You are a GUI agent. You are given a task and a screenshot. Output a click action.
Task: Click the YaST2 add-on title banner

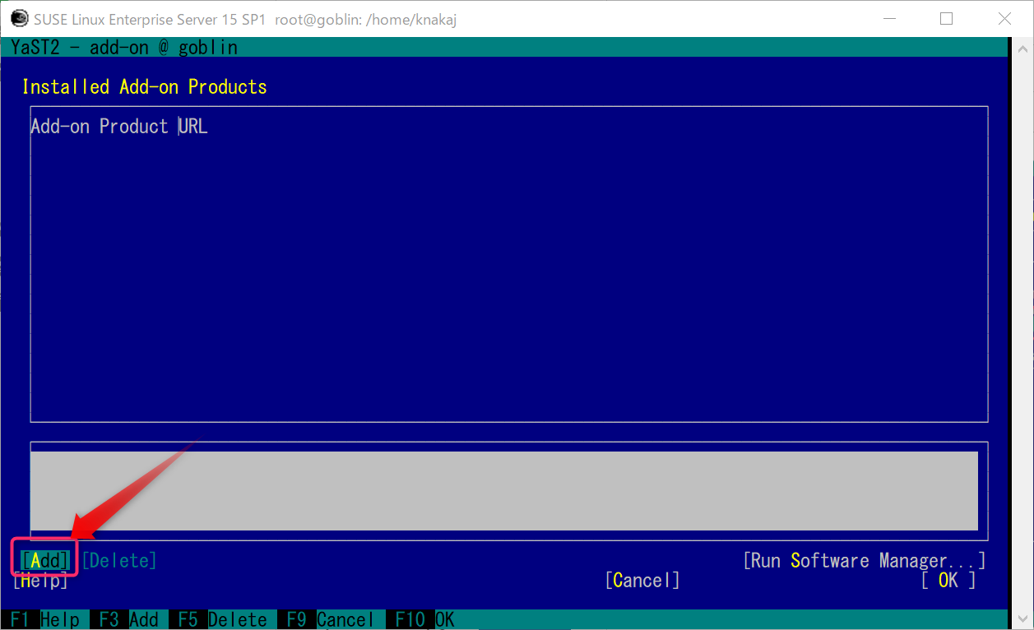click(x=123, y=47)
